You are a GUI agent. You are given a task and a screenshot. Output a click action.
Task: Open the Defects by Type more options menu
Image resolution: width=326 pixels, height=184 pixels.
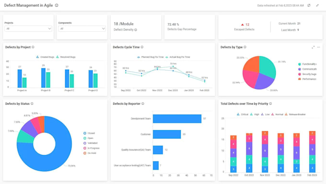tap(318, 47)
